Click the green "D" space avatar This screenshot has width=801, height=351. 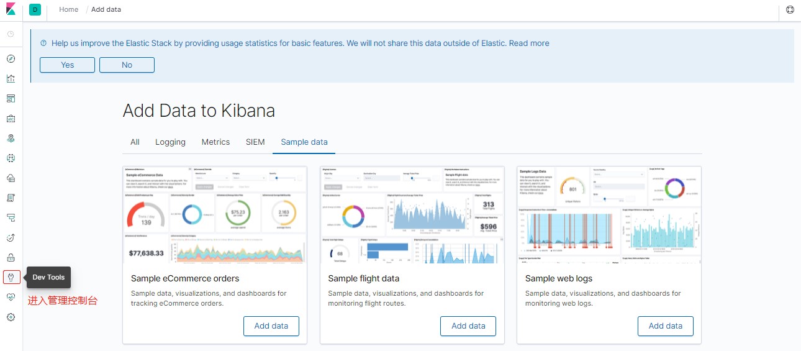coord(35,9)
